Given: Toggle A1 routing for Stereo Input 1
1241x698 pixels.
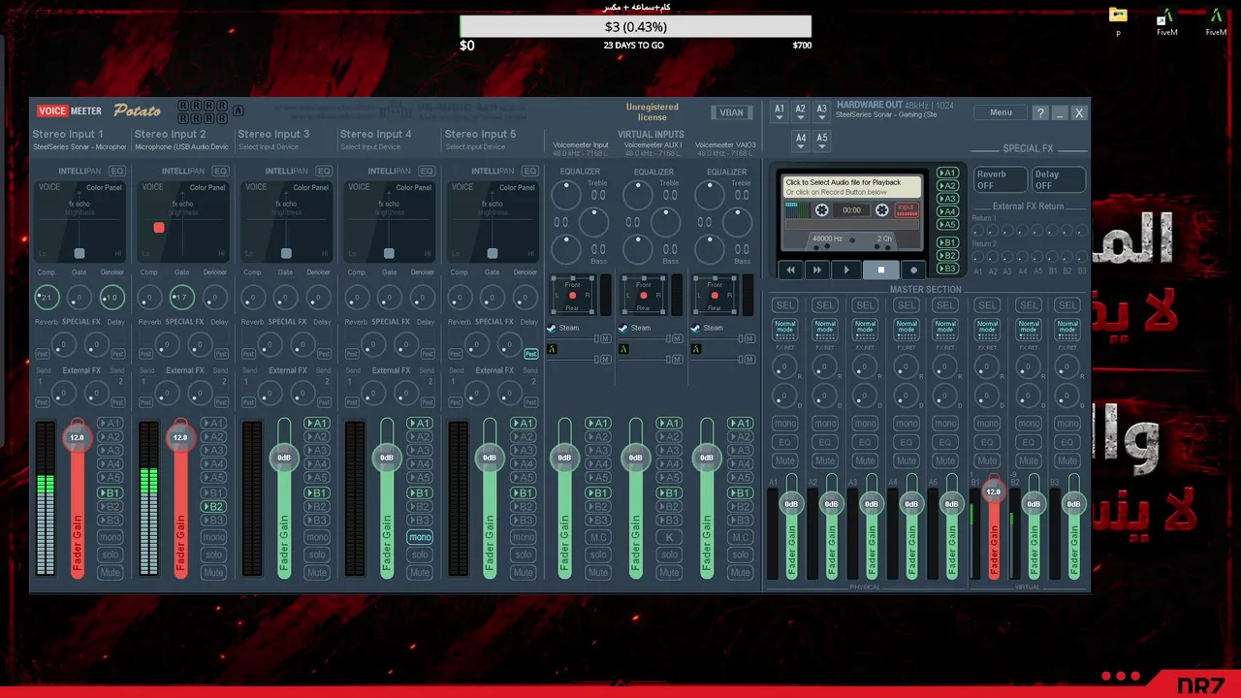Looking at the screenshot, I should pyautogui.click(x=111, y=424).
